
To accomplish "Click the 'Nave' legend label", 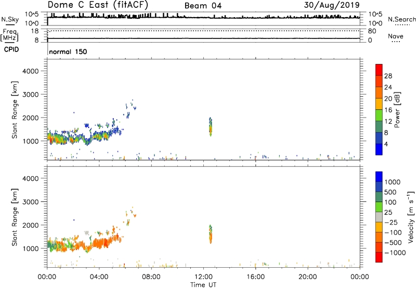I will pyautogui.click(x=396, y=36).
